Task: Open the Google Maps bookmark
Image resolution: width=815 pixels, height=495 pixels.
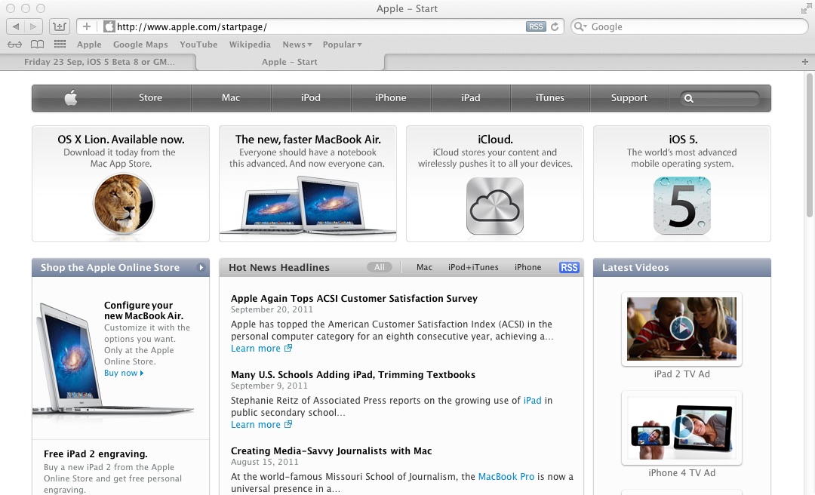Action: click(140, 45)
